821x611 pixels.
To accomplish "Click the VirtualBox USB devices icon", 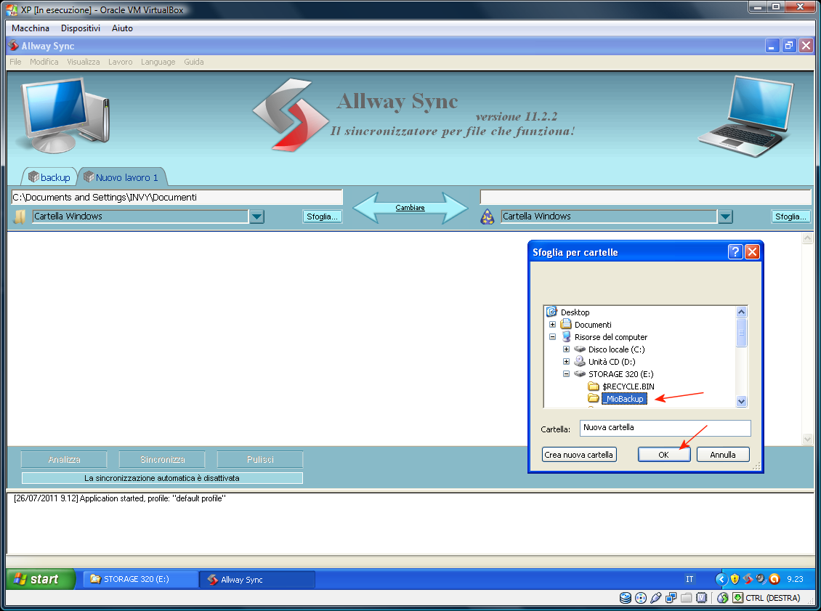I will pyautogui.click(x=655, y=598).
